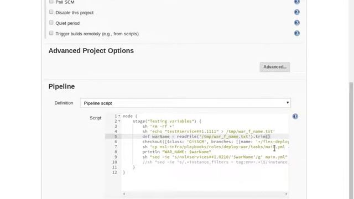The image size is (354, 199).
Task: Check the Disable this project box
Action: 51,12
